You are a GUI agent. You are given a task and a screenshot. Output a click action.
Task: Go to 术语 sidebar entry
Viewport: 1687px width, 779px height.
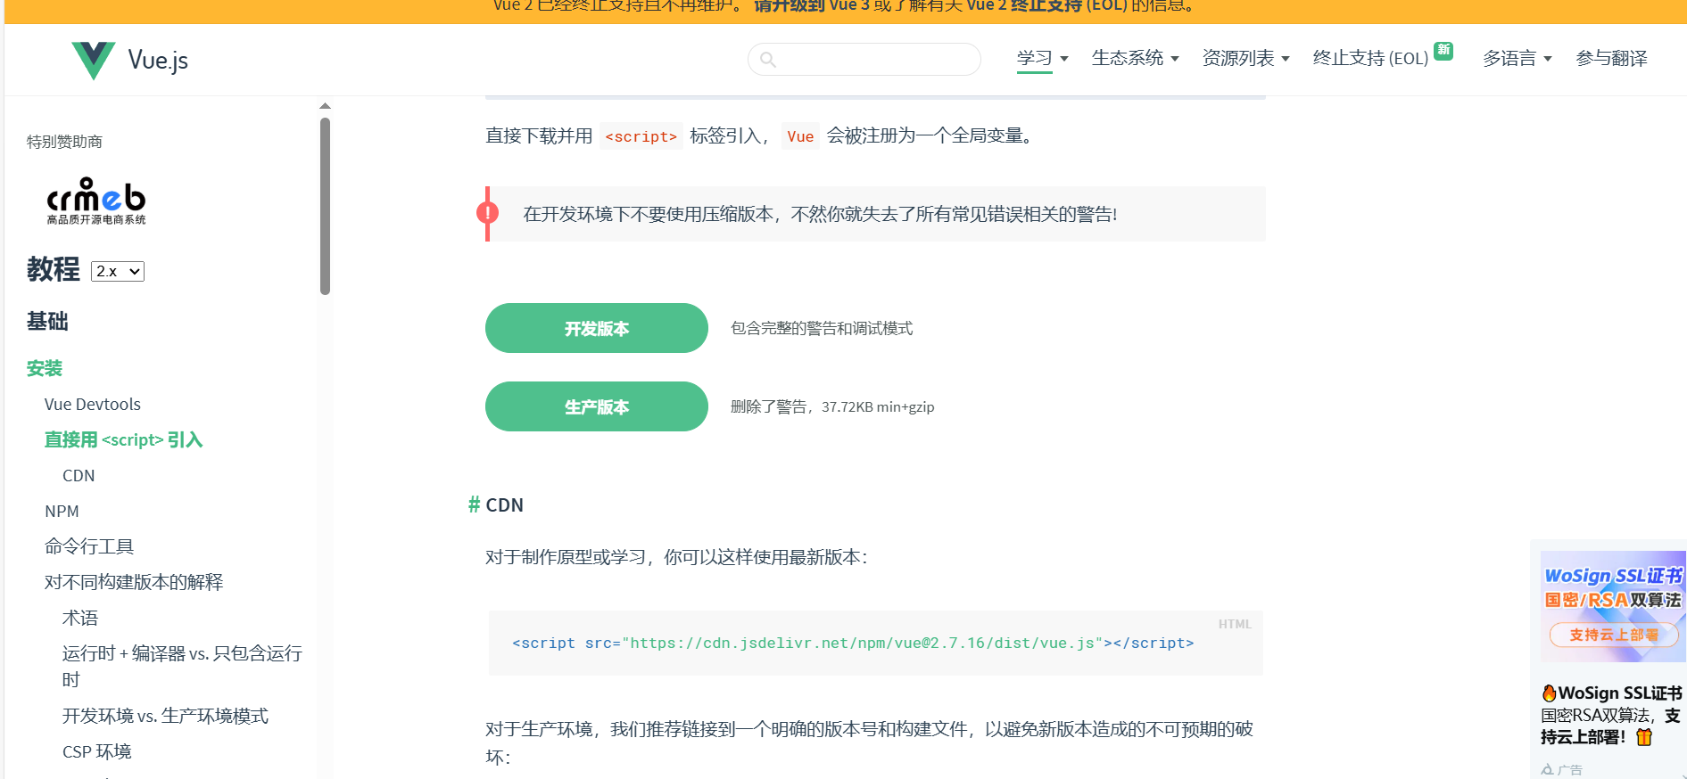(80, 618)
